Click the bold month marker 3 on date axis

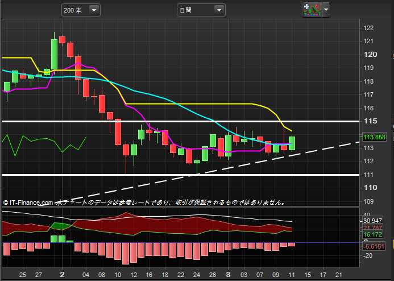point(228,275)
